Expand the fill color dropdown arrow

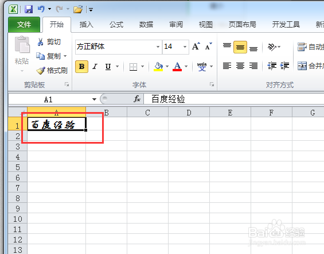167,67
